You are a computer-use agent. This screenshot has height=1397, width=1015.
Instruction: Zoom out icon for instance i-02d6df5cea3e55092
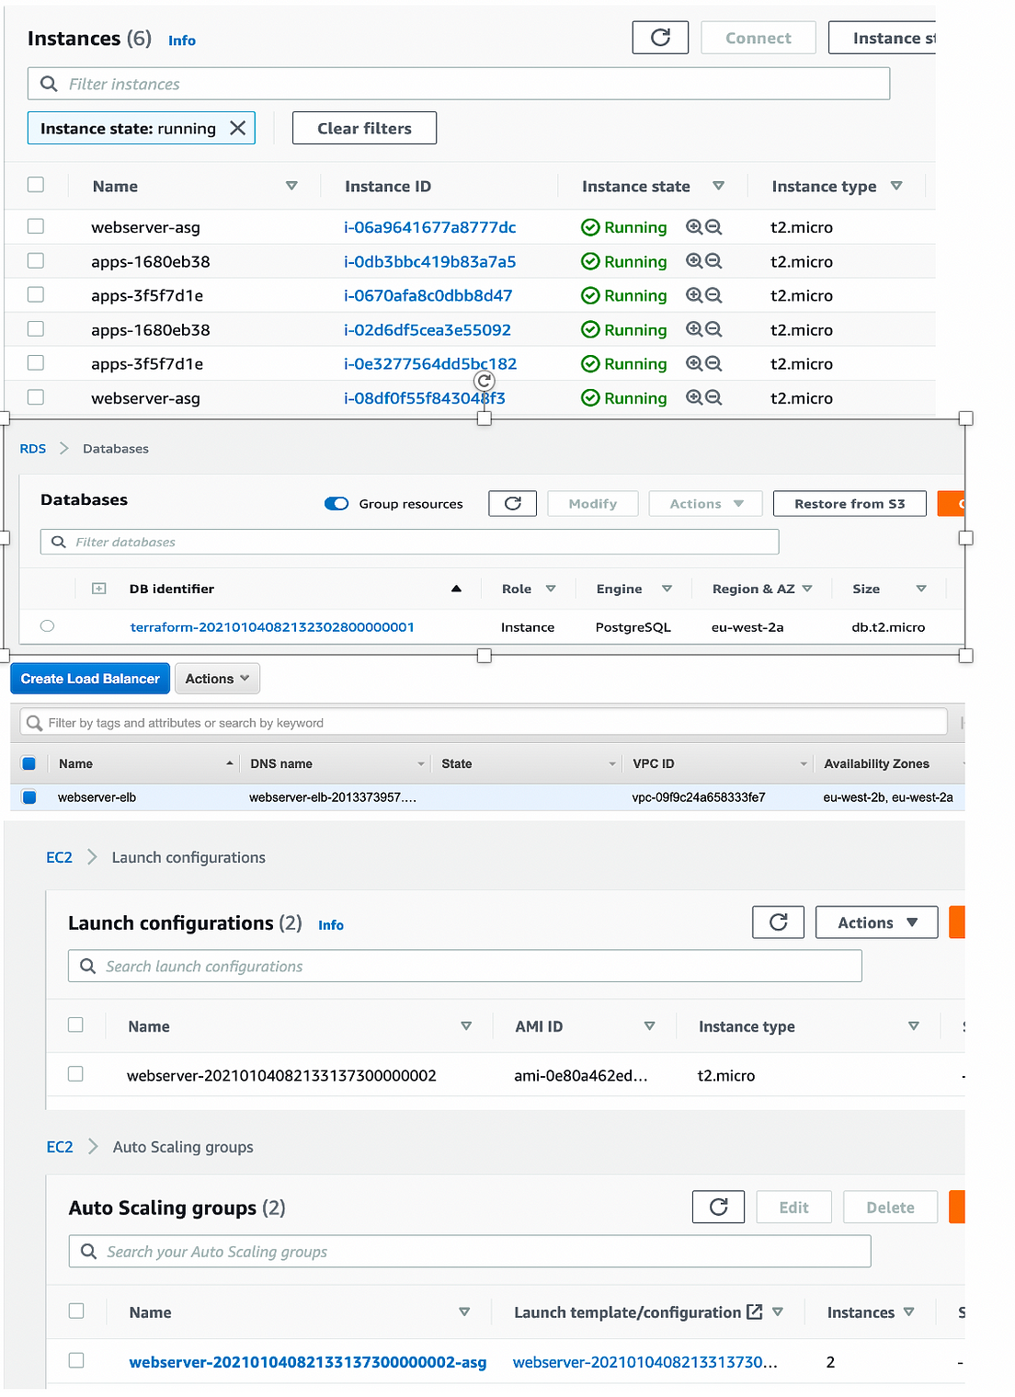pos(713,329)
